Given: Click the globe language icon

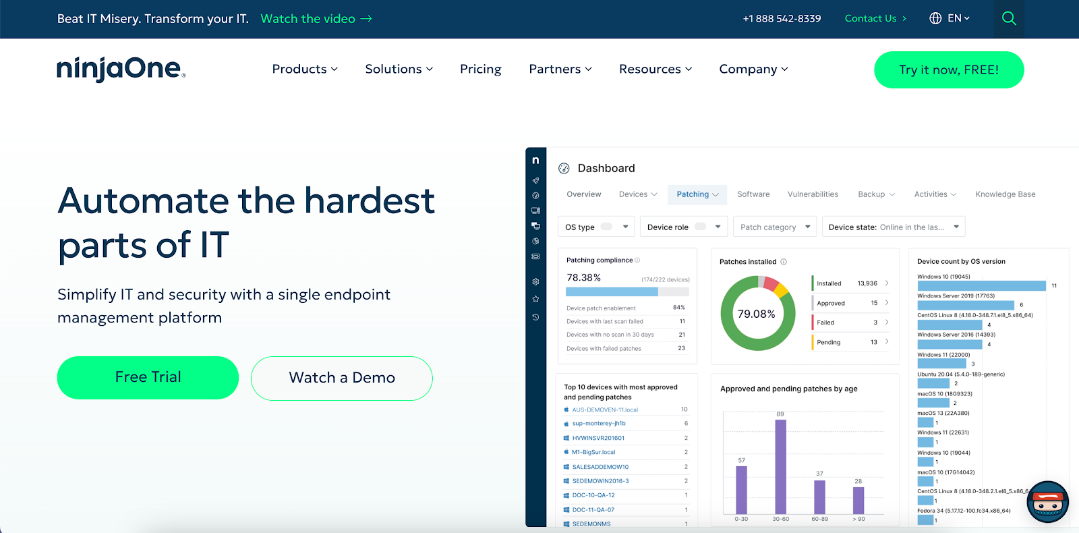Looking at the screenshot, I should (935, 18).
